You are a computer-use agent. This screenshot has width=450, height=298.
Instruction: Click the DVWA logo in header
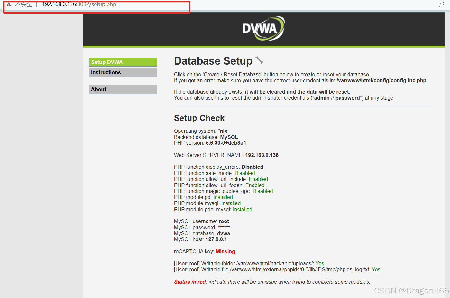263,29
